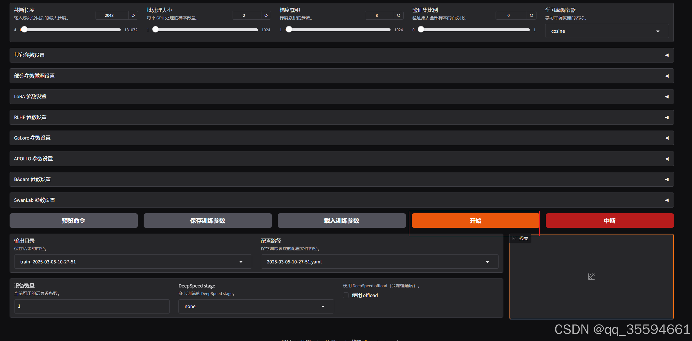Reset the validation ratio (验证集比例) value icon
Viewport: 692px width, 341px height.
click(531, 15)
